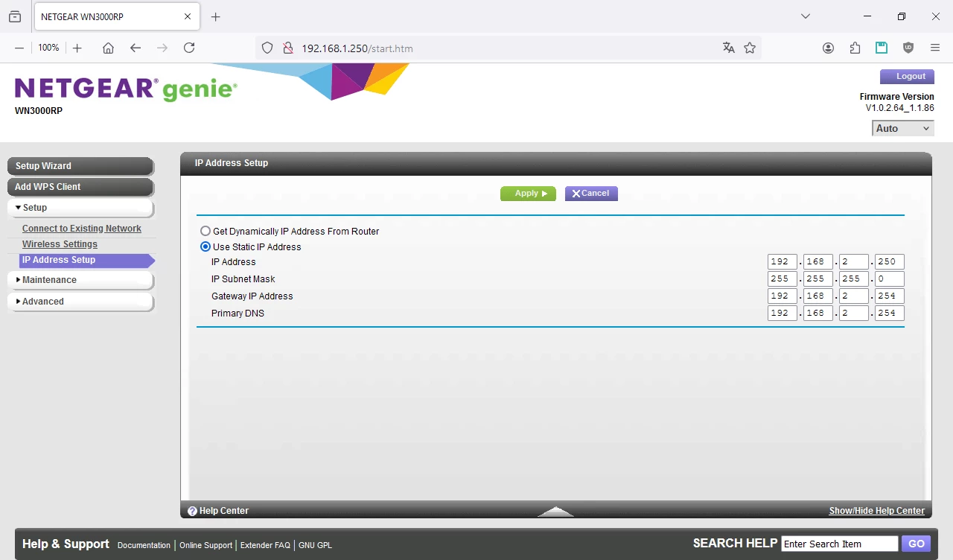The image size is (953, 560).
Task: Open the Documentation link
Action: [x=144, y=545]
